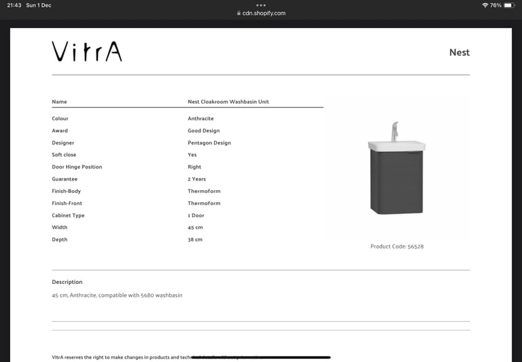This screenshot has height=362, width=522.
Task: Select the Door Hinge Position label
Action: [77, 167]
